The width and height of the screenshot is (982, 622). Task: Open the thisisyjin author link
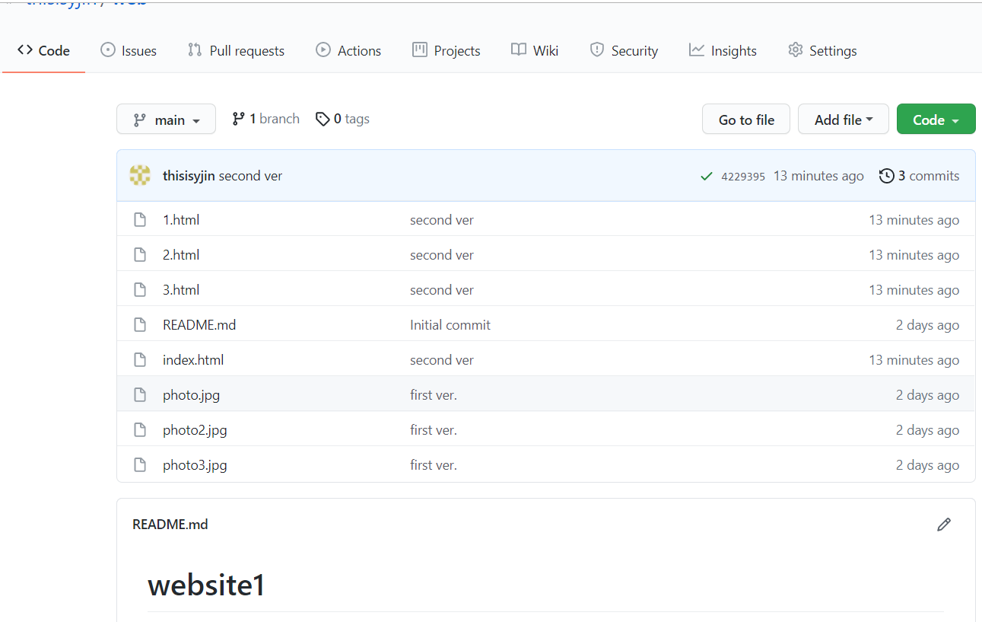pos(189,176)
